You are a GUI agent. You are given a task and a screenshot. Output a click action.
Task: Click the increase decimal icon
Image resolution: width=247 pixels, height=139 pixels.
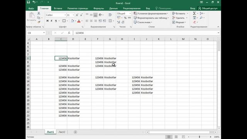click(118, 22)
